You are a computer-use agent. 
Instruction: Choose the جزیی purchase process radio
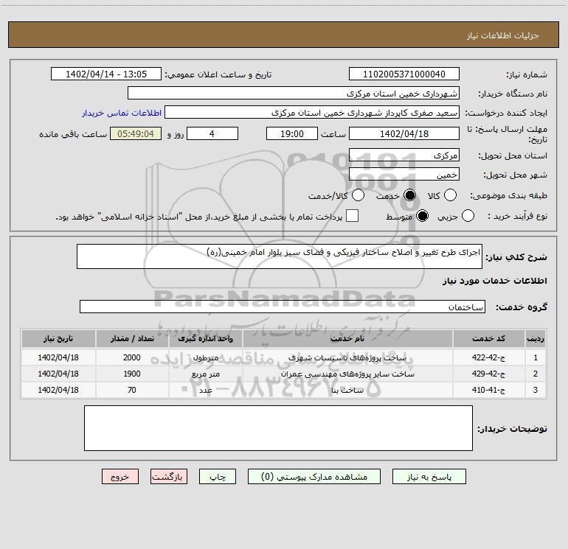pos(468,216)
